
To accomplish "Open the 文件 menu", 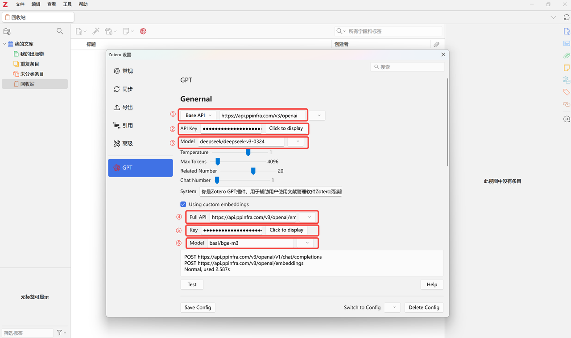I will tap(20, 4).
